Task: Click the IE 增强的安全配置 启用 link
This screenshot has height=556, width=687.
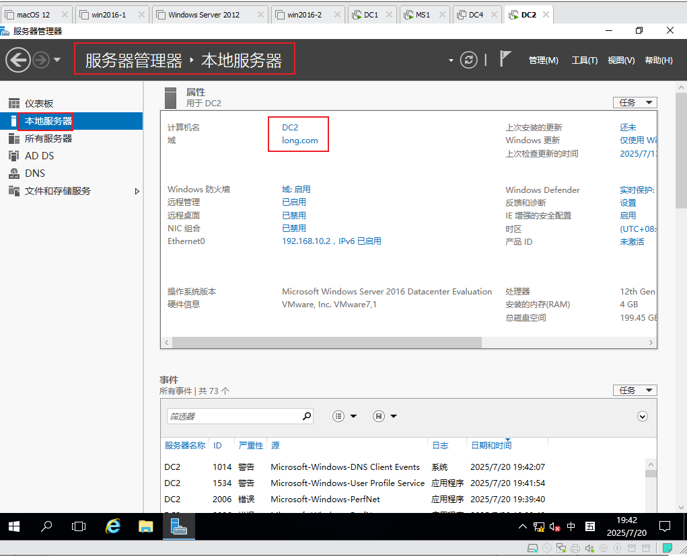Action: 628,215
